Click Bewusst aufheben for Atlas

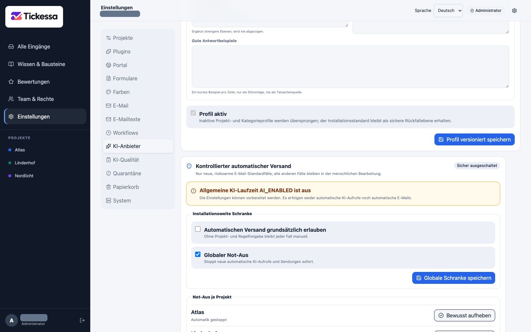(x=465, y=315)
